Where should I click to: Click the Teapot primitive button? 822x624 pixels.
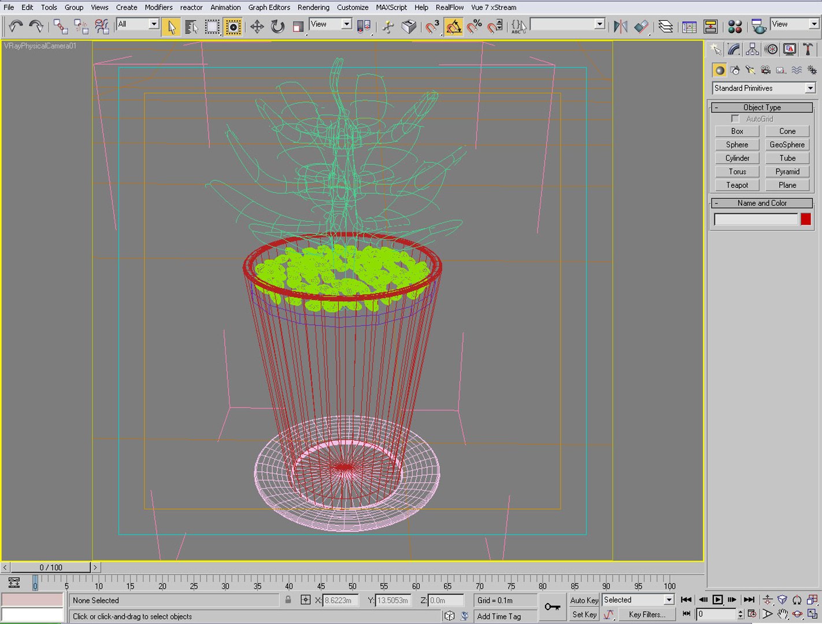737,185
